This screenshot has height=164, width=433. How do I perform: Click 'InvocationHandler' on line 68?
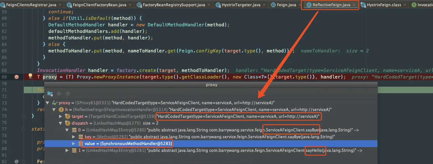click(x=61, y=70)
